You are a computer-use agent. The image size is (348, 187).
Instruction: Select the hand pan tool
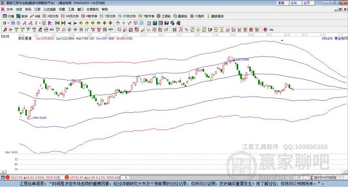[118, 23]
